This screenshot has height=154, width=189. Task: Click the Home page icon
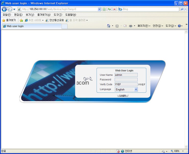(109, 26)
